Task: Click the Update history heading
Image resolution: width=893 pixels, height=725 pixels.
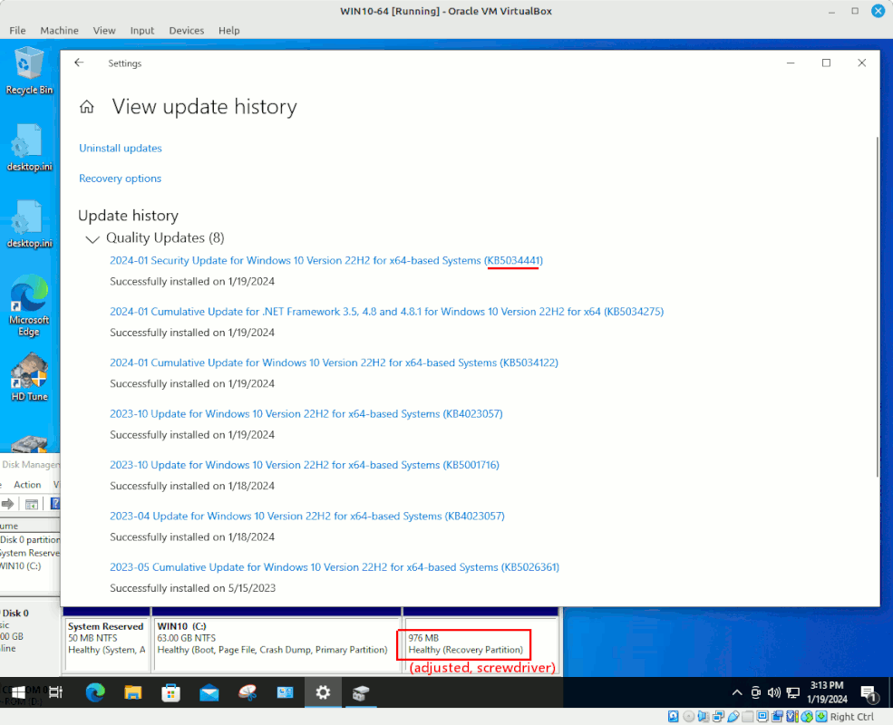Action: click(128, 216)
